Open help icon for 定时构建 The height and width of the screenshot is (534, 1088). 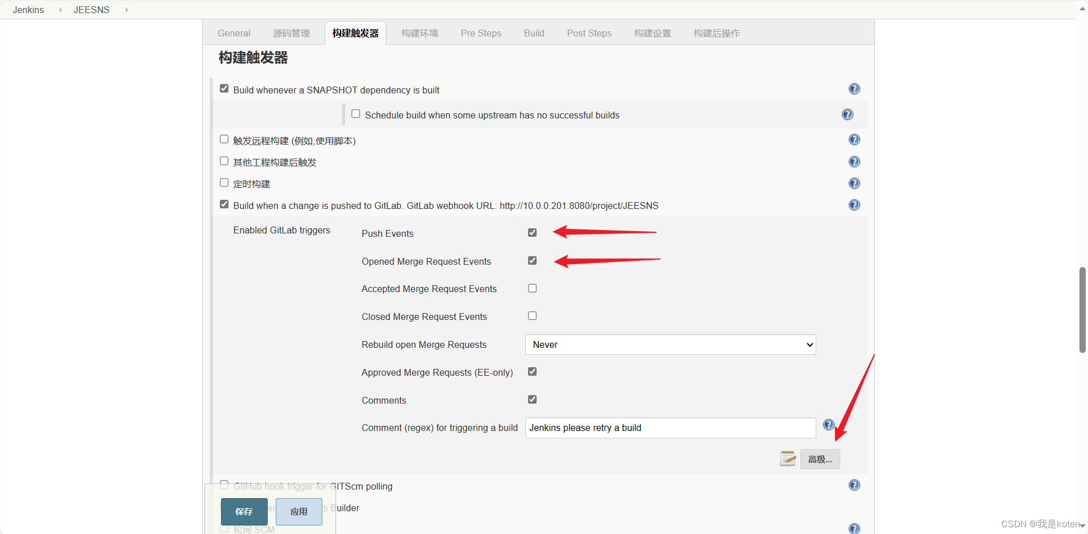point(854,183)
